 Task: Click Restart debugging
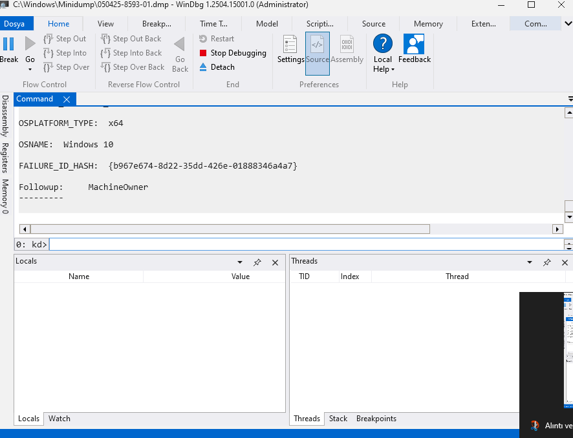(217, 39)
